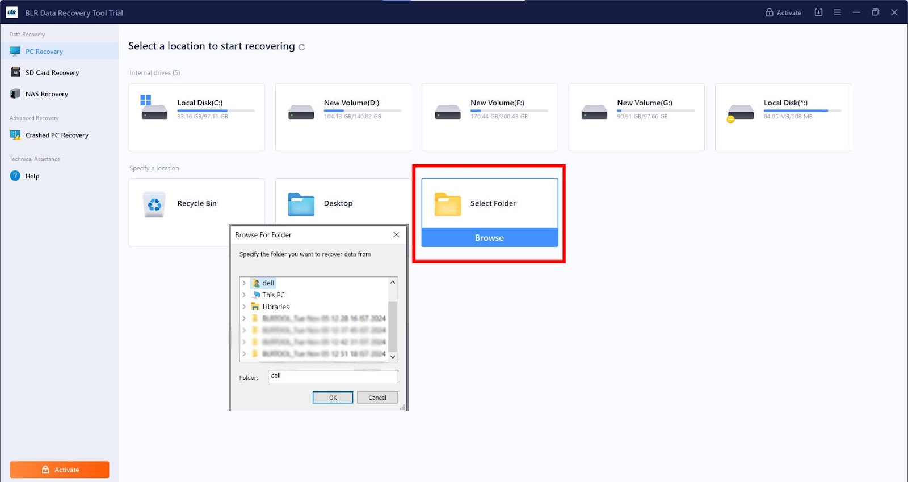
Task: Expand the This PC tree node
Action: [244, 295]
